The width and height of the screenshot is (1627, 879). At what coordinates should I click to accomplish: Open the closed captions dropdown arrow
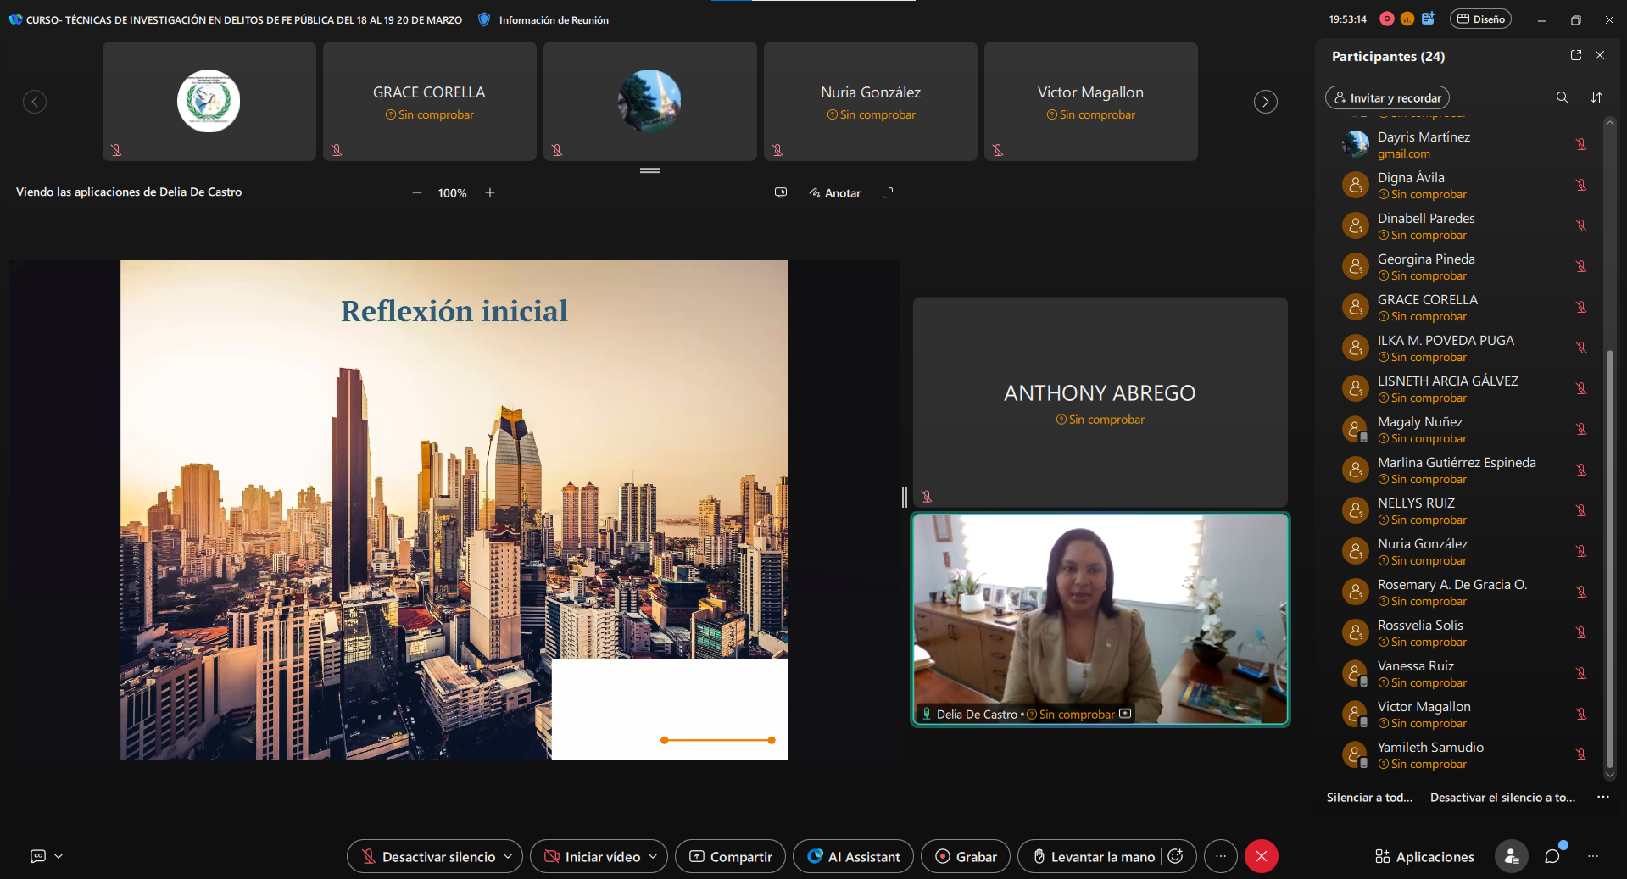click(59, 856)
